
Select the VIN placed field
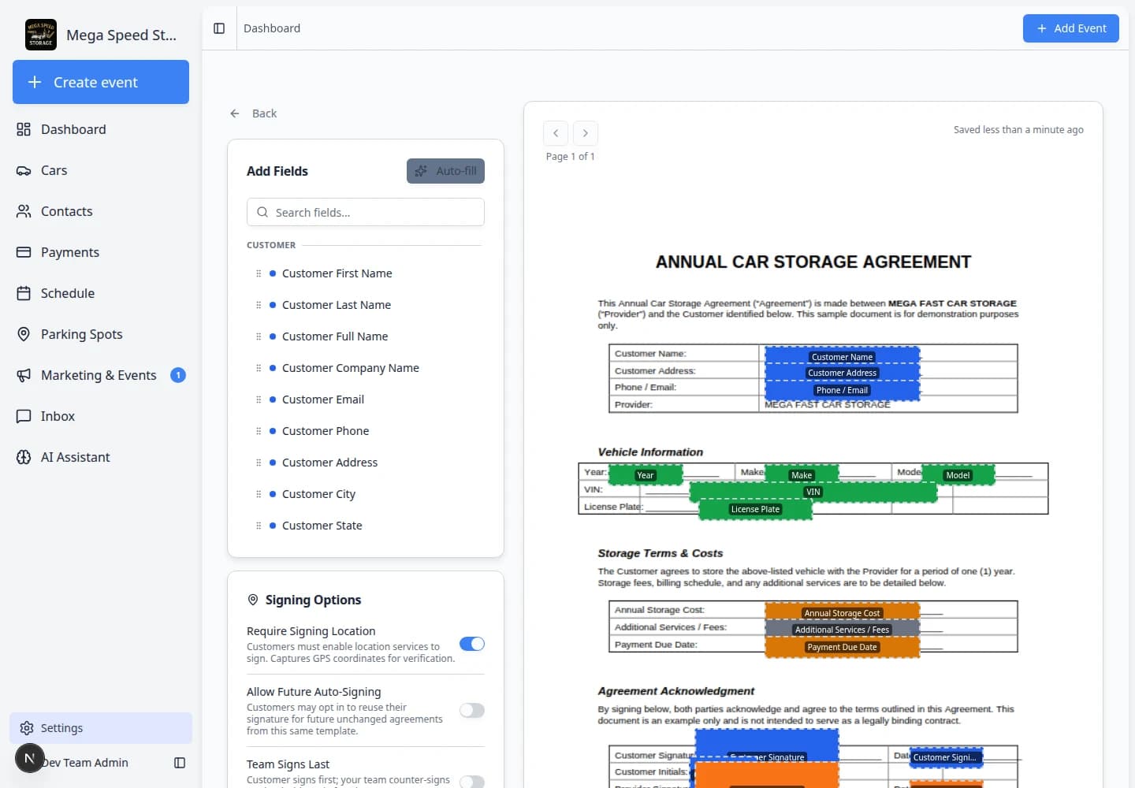tap(813, 492)
